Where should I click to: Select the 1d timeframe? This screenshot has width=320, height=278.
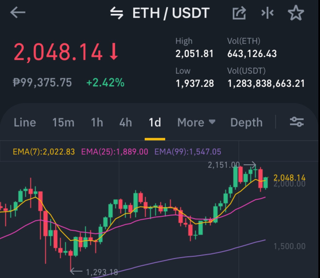tap(155, 122)
